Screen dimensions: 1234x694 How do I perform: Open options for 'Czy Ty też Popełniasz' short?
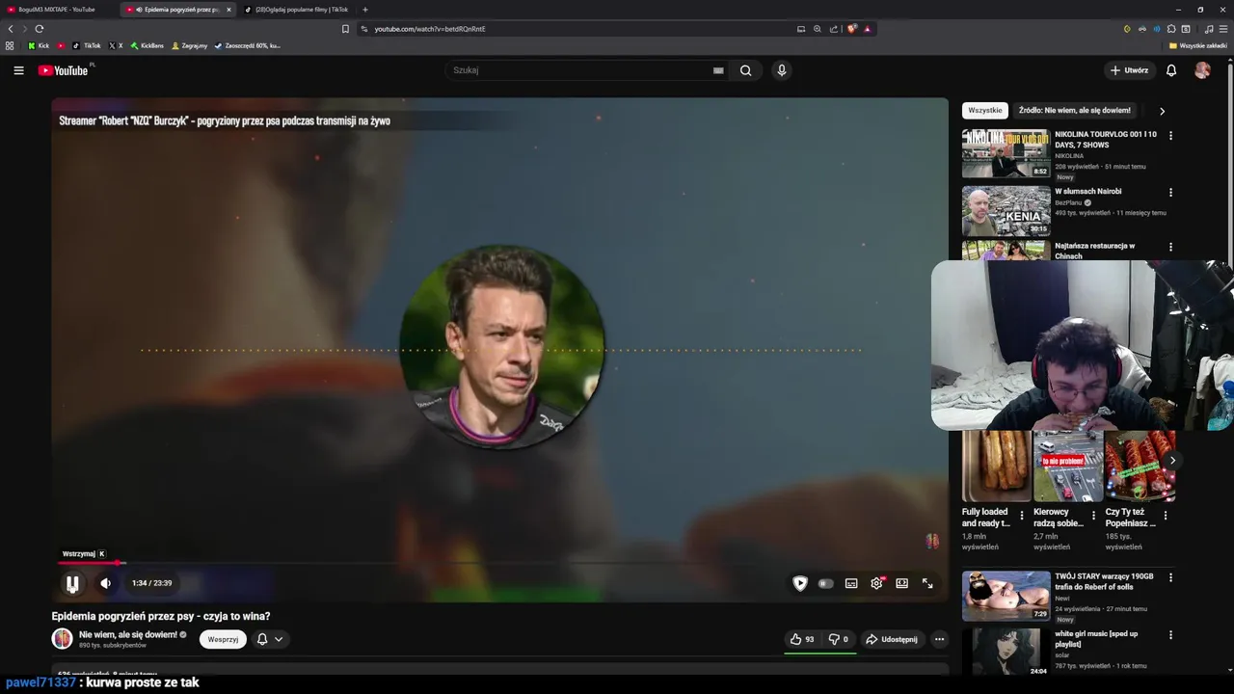(1165, 516)
